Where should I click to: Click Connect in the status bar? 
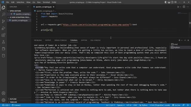click(x=16, y=105)
